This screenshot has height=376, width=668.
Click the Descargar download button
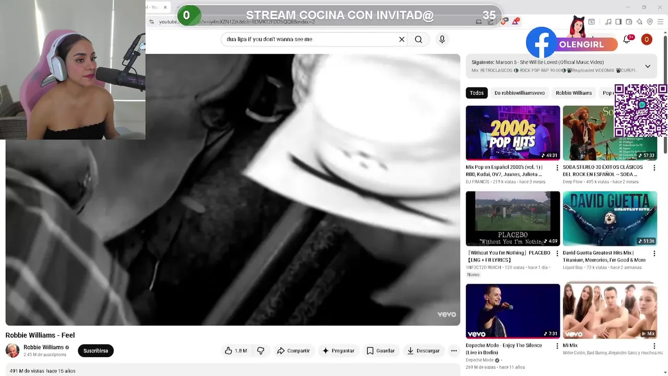coord(423,351)
